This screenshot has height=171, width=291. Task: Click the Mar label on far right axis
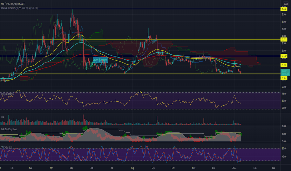(x=274, y=168)
